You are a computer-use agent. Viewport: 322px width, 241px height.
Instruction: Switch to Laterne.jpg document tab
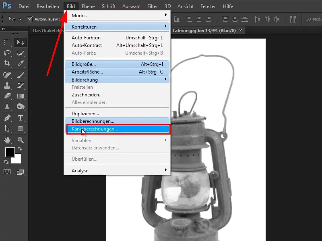coord(204,31)
